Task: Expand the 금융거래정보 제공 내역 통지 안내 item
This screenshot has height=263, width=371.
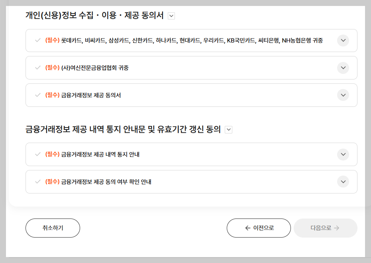Action: tap(343, 154)
